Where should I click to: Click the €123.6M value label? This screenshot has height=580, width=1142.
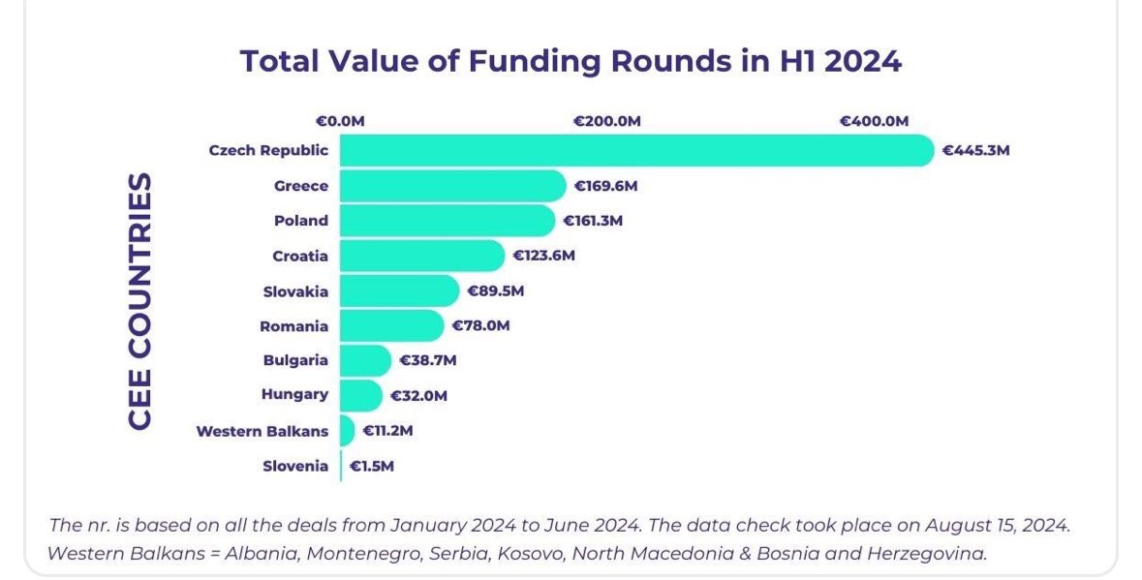(x=544, y=256)
